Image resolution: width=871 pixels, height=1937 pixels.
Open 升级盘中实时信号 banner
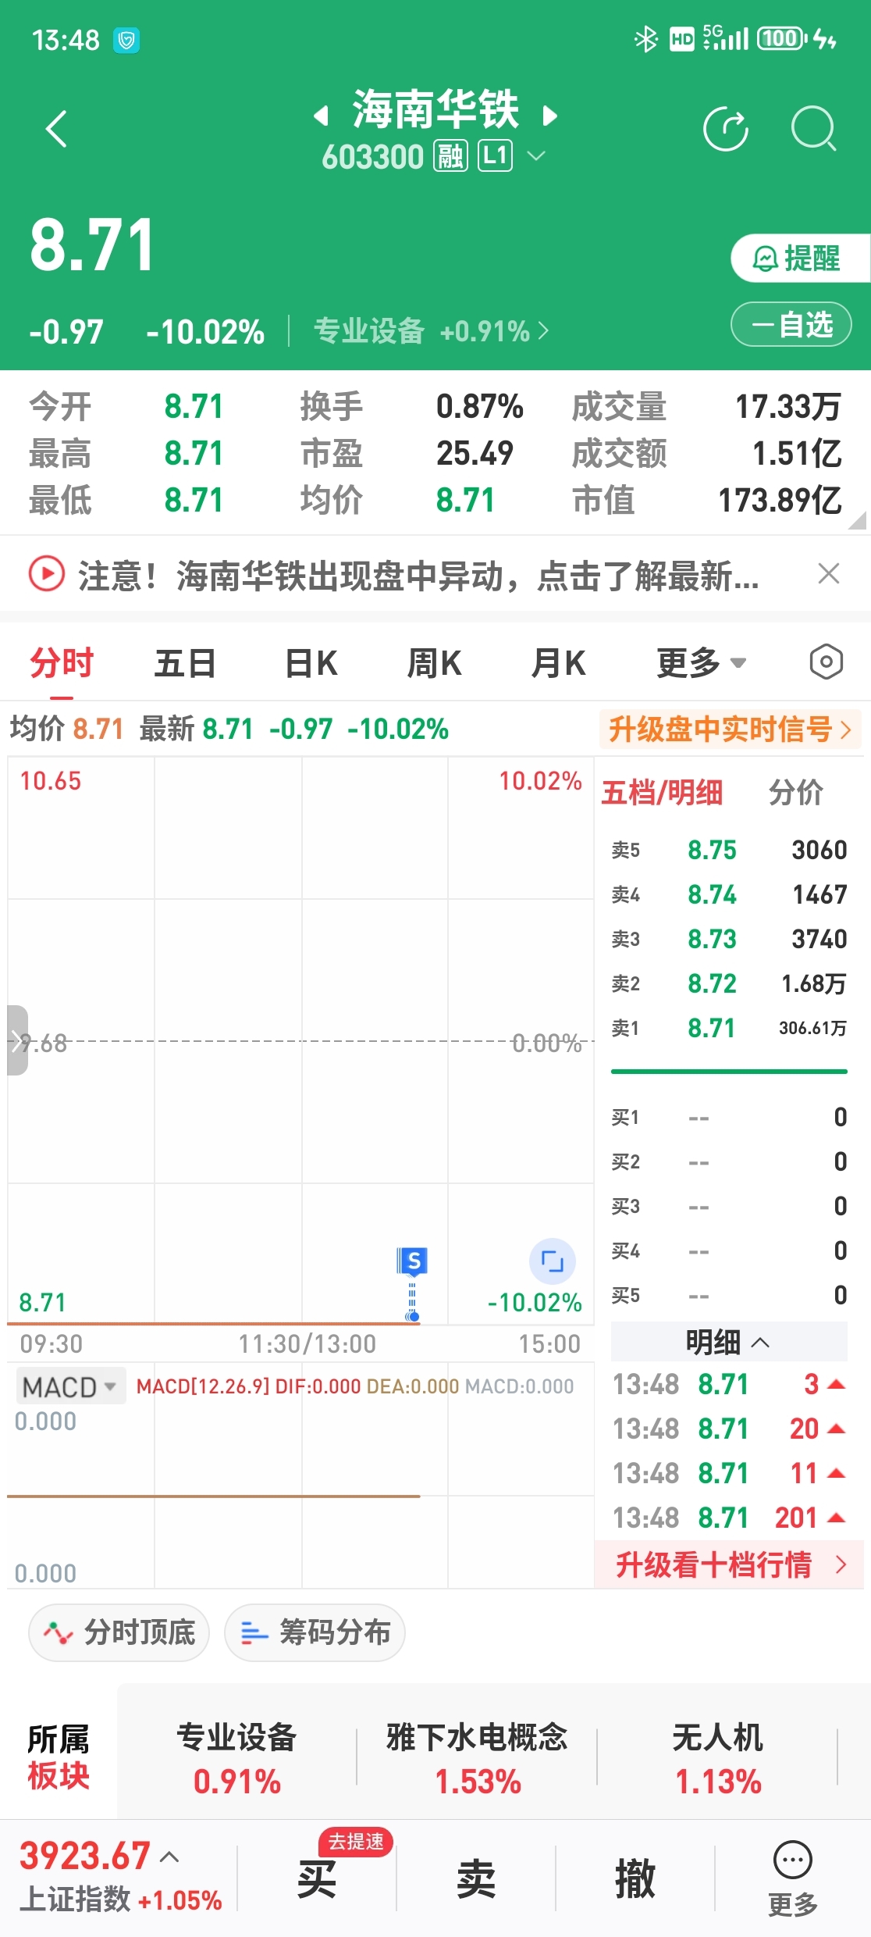[730, 729]
